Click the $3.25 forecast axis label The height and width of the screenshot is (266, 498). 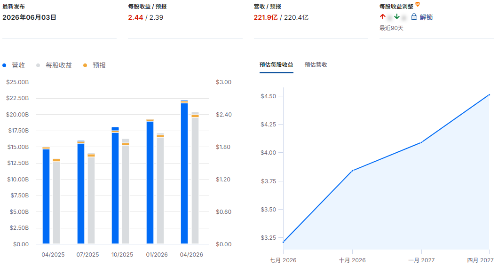269,238
